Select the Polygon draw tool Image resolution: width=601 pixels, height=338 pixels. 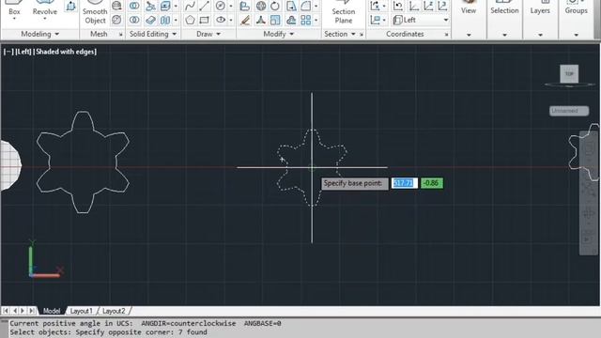[190, 20]
